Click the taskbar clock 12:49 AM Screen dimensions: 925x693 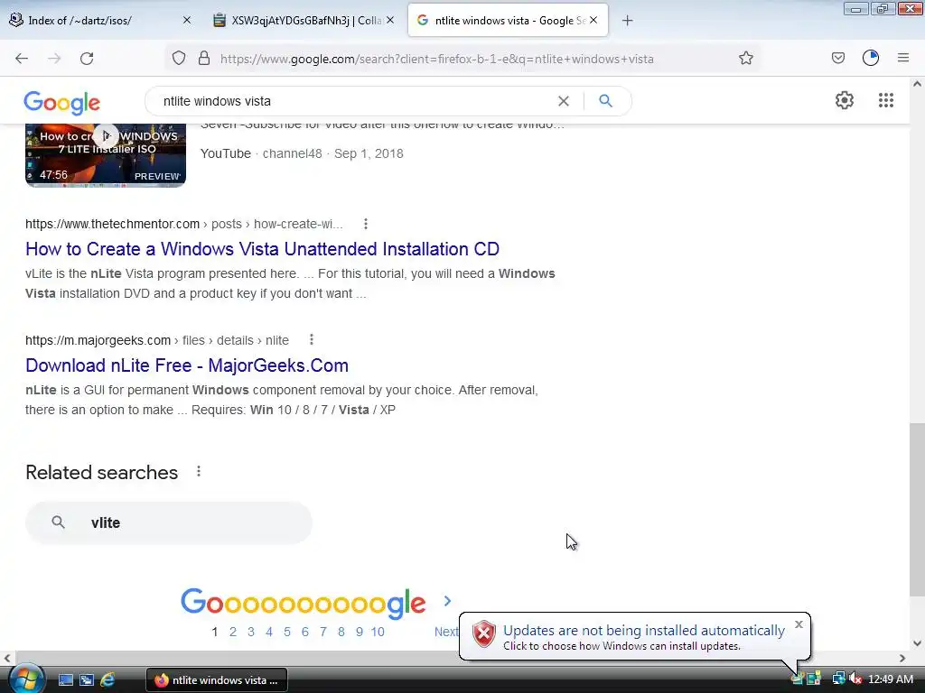(x=891, y=679)
